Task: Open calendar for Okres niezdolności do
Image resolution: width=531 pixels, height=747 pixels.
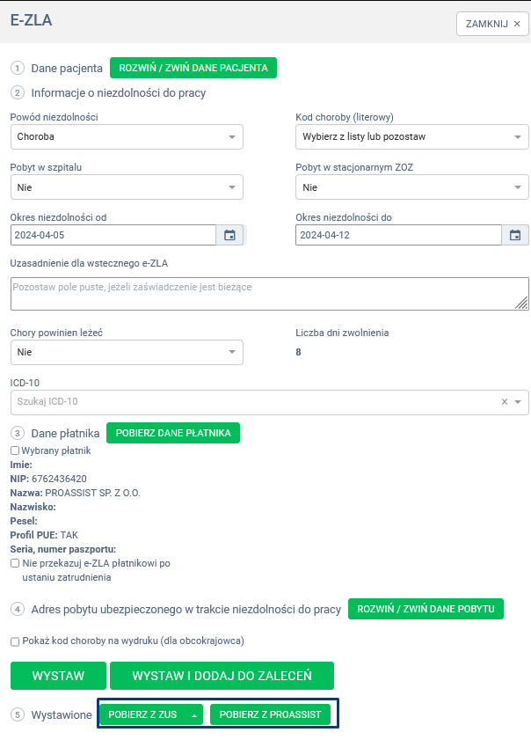Action: pos(515,235)
